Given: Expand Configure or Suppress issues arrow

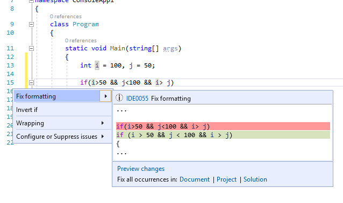Looking at the screenshot, I should pos(102,137).
